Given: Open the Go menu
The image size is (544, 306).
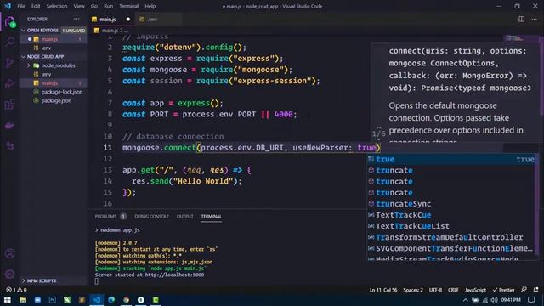Looking at the screenshot, I should [94, 6].
